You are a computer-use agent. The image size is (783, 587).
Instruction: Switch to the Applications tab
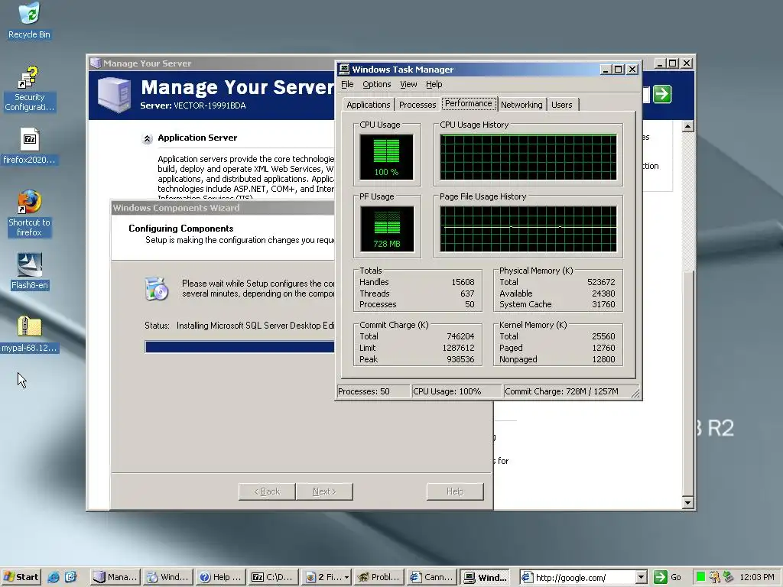368,104
